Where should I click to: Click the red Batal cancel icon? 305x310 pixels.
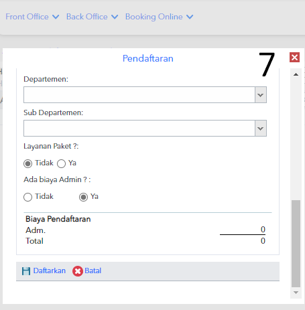[78, 271]
